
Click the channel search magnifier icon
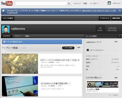tap(120, 36)
